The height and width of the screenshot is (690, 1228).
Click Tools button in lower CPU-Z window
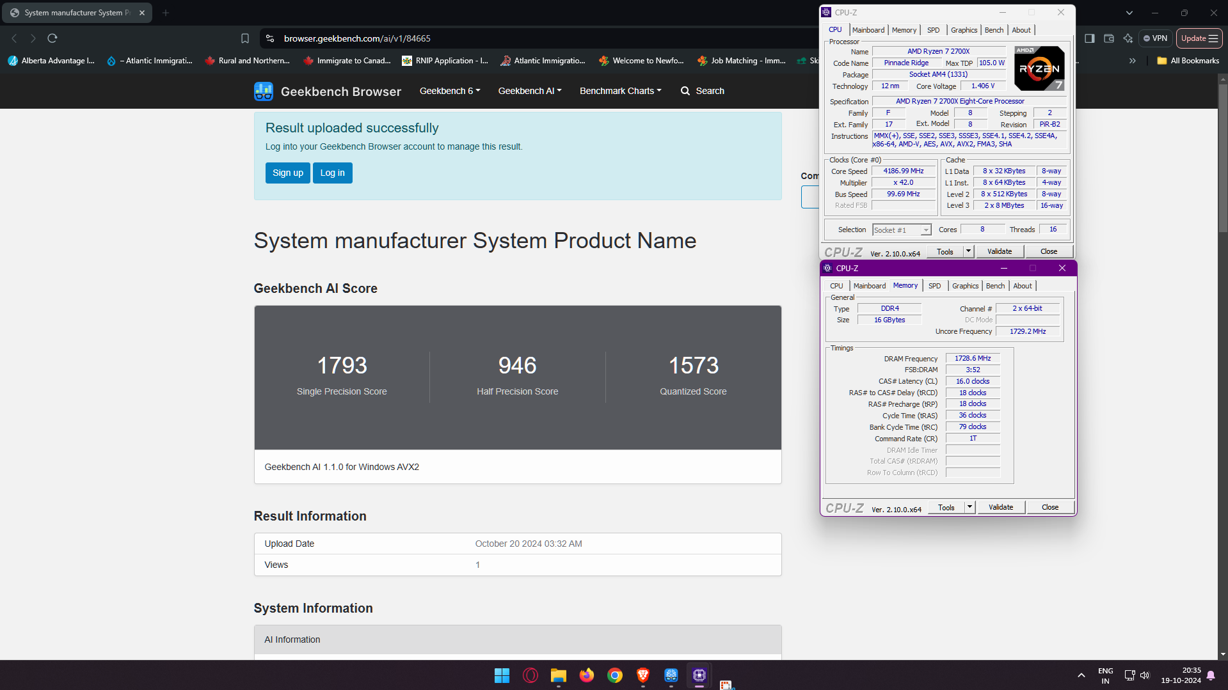pyautogui.click(x=946, y=507)
